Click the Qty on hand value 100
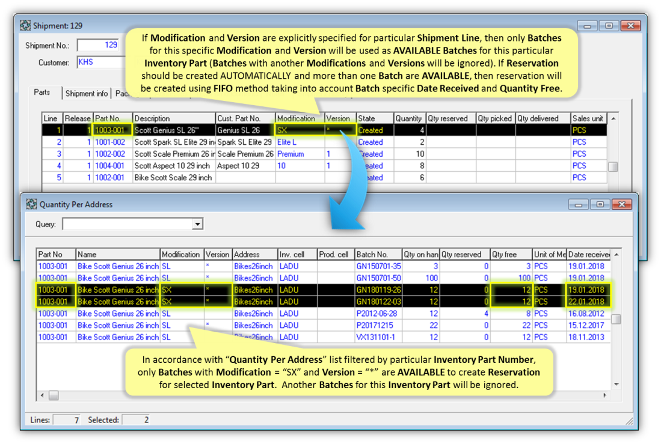 click(x=420, y=278)
